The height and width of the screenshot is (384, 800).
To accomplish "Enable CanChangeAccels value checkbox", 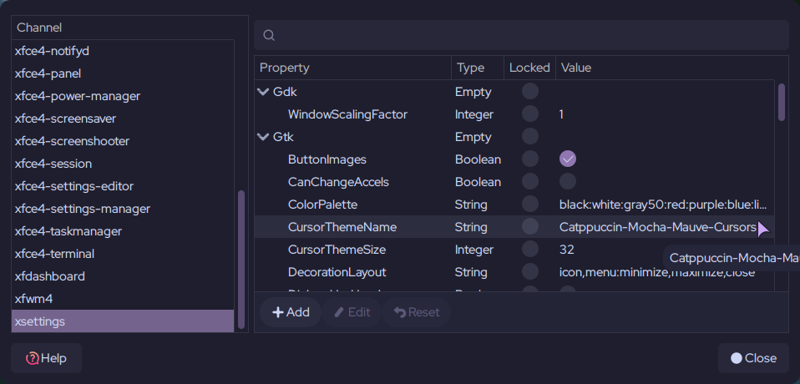I will click(568, 182).
